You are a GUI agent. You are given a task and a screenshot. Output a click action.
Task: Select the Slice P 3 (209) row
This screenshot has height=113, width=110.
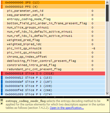point(53,86)
